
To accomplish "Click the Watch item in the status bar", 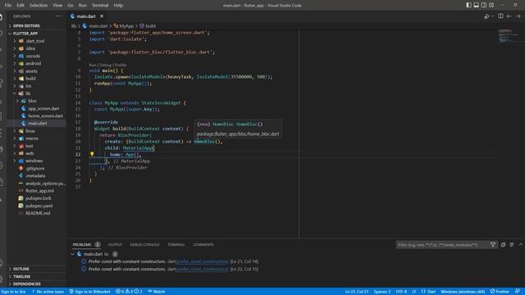I will [x=157, y=292].
